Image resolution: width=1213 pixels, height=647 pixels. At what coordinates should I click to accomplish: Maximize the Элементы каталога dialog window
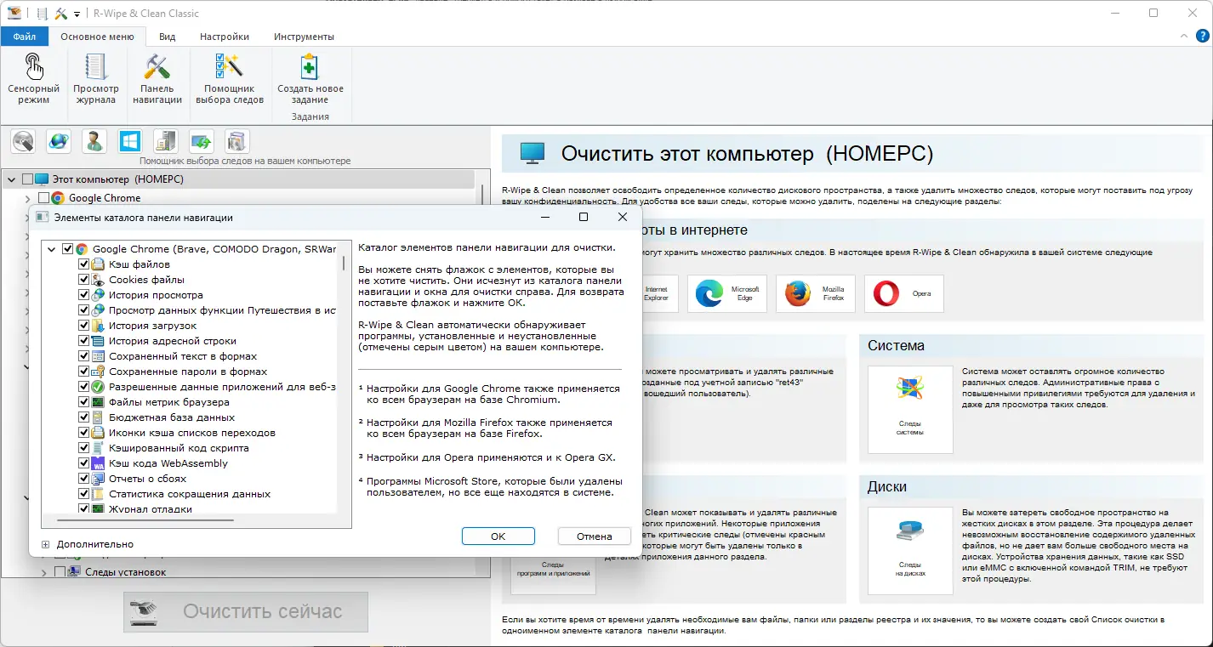tap(583, 217)
